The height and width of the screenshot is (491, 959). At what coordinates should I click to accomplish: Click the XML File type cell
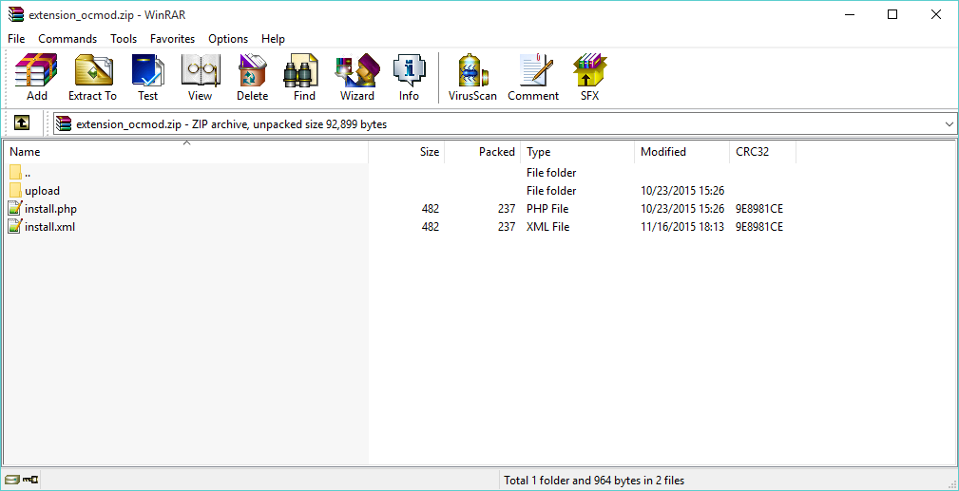pyautogui.click(x=548, y=227)
